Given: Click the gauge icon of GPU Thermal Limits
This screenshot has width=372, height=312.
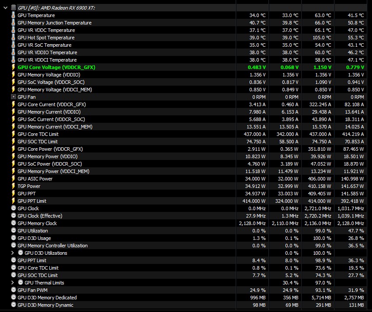Looking at the screenshot, I should (x=21, y=283).
